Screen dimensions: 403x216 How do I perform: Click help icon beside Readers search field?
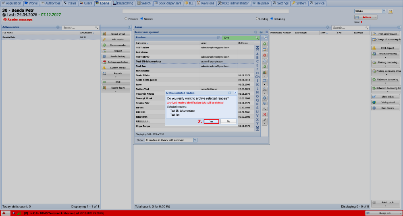point(218,37)
